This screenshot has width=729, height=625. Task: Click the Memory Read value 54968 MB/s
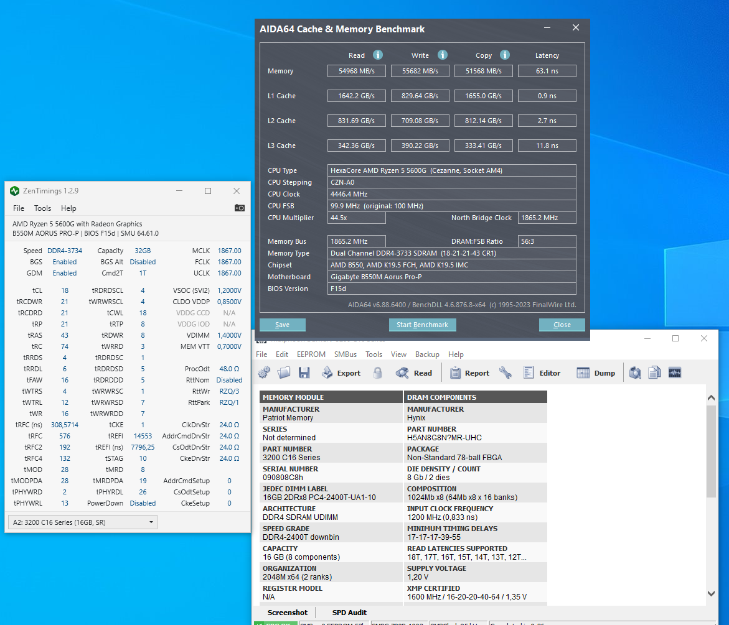[357, 71]
